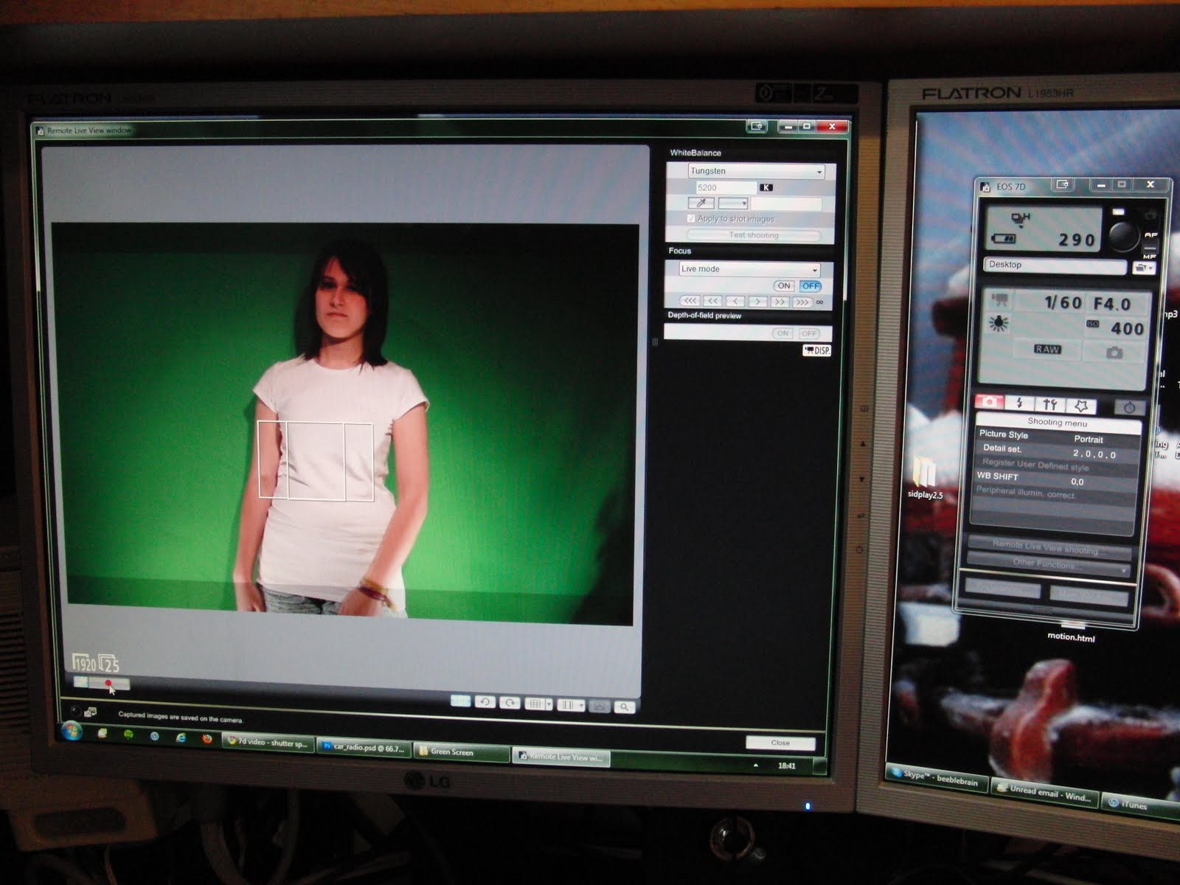The width and height of the screenshot is (1180, 885).
Task: Toggle the Apply to shot images checkbox
Action: coord(690,218)
